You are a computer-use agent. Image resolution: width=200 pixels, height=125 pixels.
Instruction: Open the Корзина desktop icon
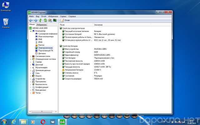(x=6, y=23)
